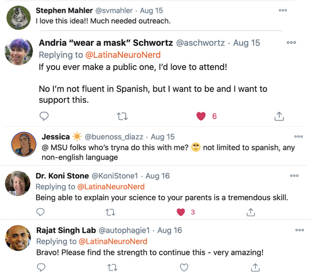This screenshot has width=323, height=276.
Task: Share Andria Schwortz's tweet
Action: pyautogui.click(x=279, y=116)
